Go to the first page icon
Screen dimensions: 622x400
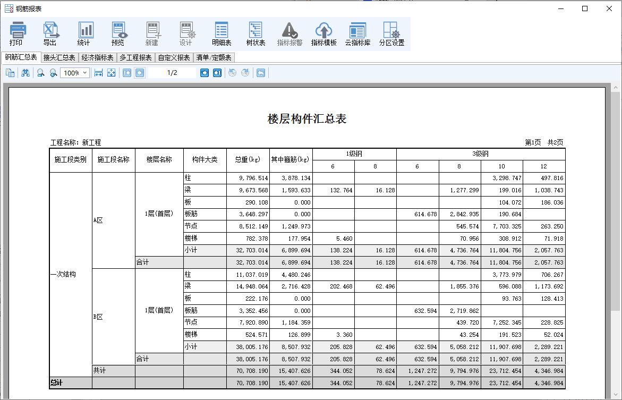[127, 73]
